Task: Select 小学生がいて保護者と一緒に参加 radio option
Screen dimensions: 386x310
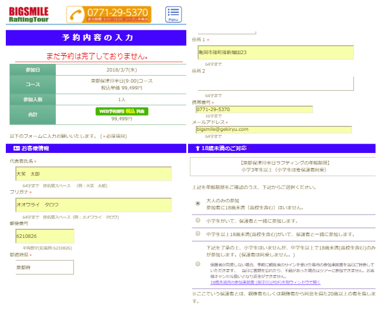Action: [198, 220]
